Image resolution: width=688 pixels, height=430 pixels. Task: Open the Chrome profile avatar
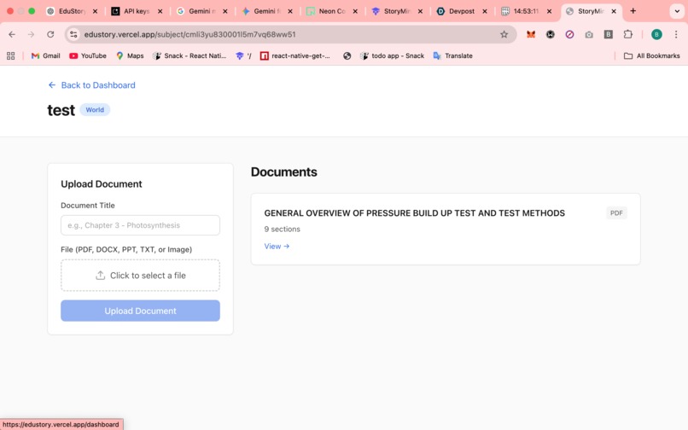point(656,34)
